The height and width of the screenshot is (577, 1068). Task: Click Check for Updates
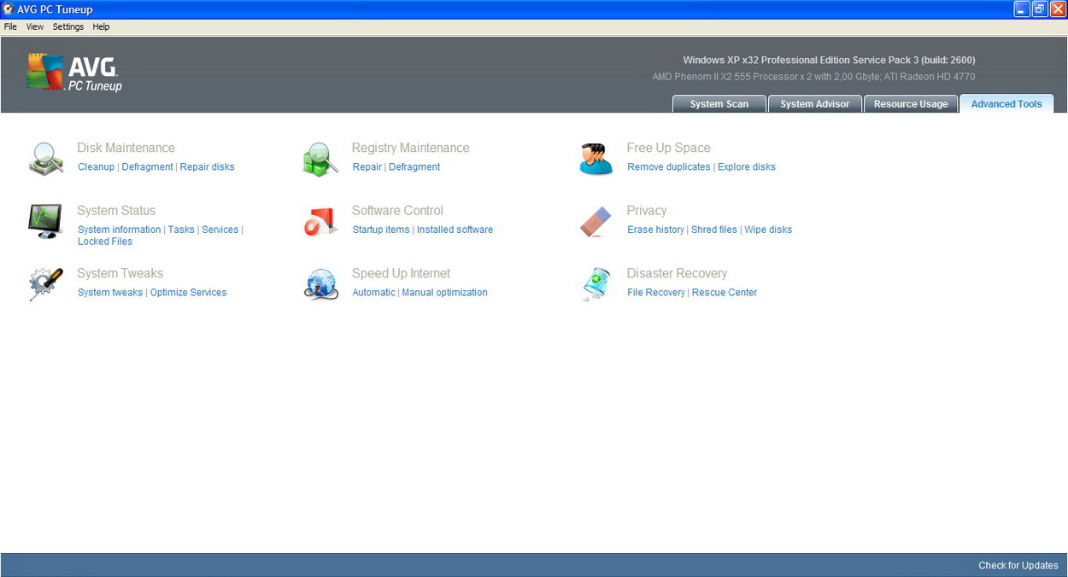pyautogui.click(x=1018, y=565)
